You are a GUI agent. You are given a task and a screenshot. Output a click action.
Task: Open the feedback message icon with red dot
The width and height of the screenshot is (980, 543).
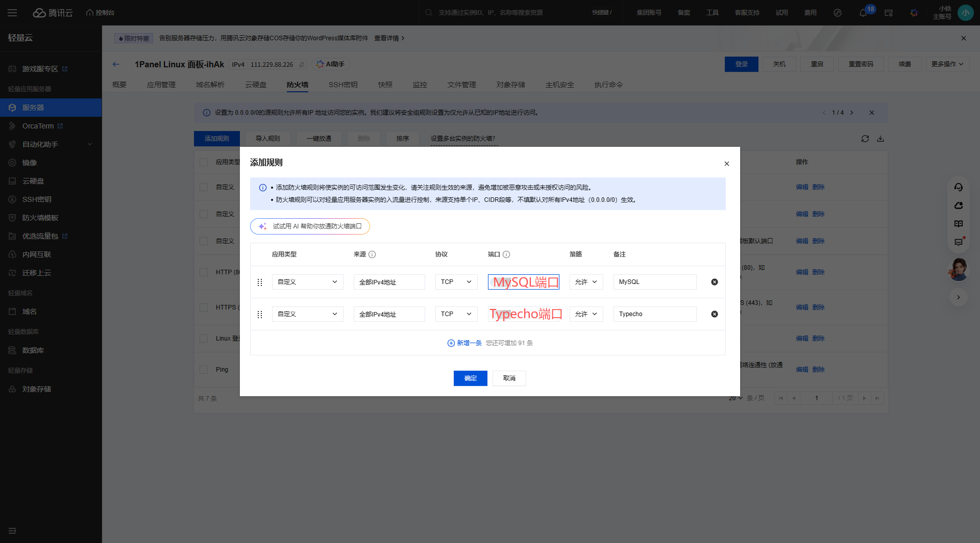click(x=959, y=242)
